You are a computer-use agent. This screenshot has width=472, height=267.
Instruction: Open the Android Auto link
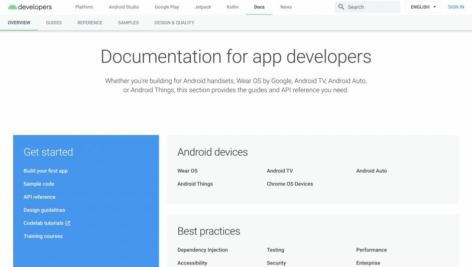click(372, 171)
